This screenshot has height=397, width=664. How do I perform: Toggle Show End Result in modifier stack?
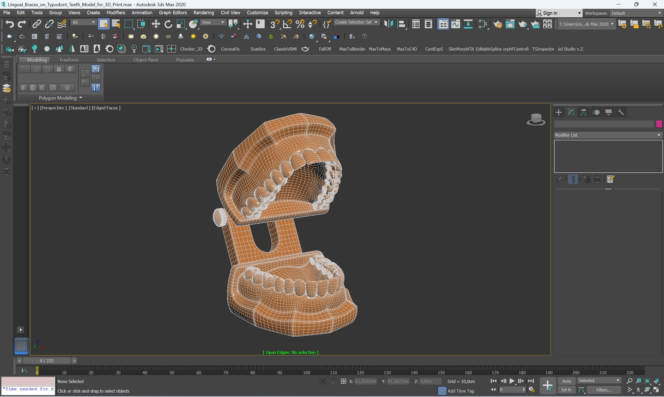point(573,179)
